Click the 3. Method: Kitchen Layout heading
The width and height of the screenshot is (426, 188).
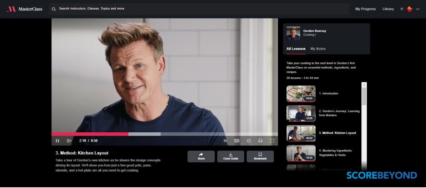tap(82, 153)
